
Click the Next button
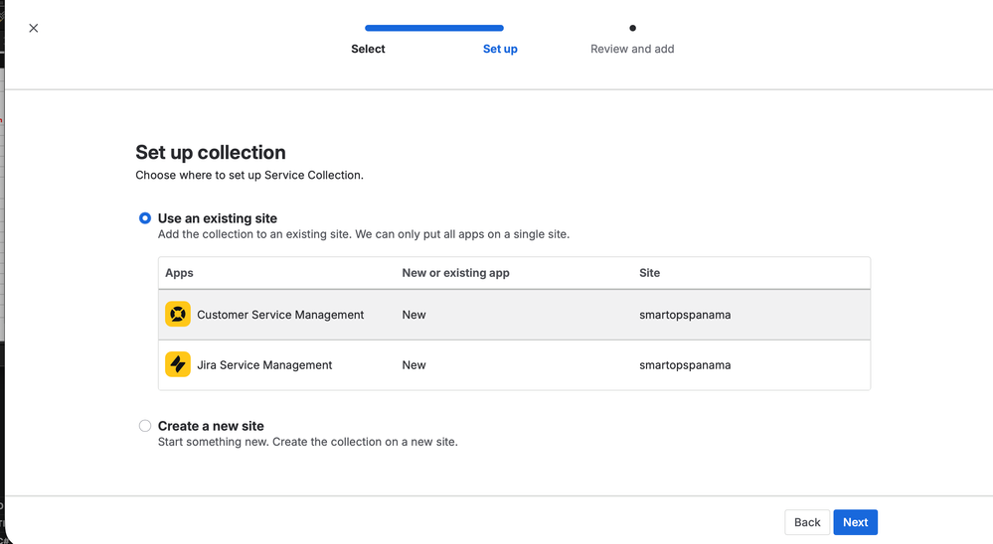click(x=855, y=522)
